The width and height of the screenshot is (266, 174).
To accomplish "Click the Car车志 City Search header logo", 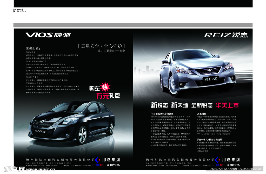I will [20, 10].
